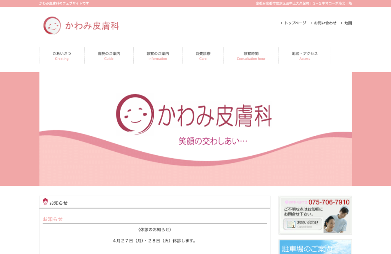Open the 自費診療 Care menu

coord(203,56)
